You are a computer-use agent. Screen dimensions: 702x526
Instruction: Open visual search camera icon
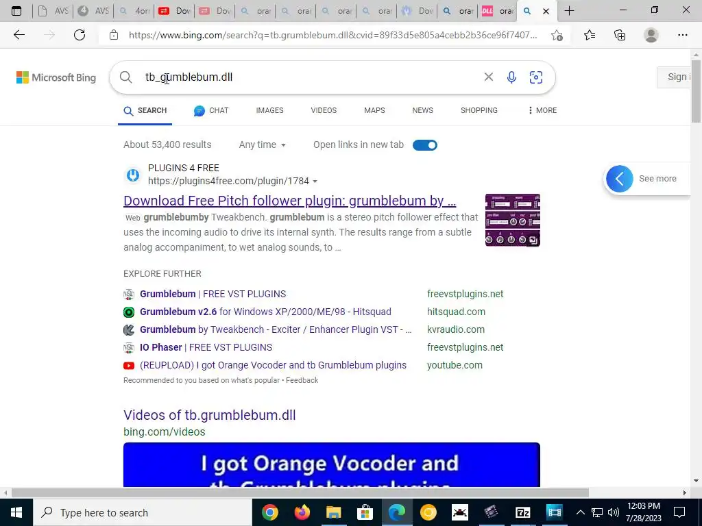(536, 77)
